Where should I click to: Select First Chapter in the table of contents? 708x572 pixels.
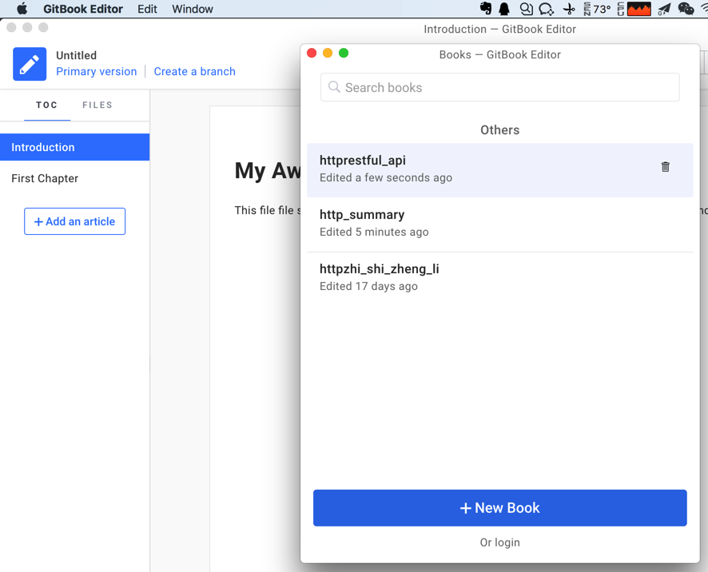point(74,178)
